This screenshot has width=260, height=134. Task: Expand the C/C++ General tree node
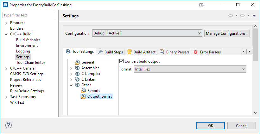click(6, 68)
